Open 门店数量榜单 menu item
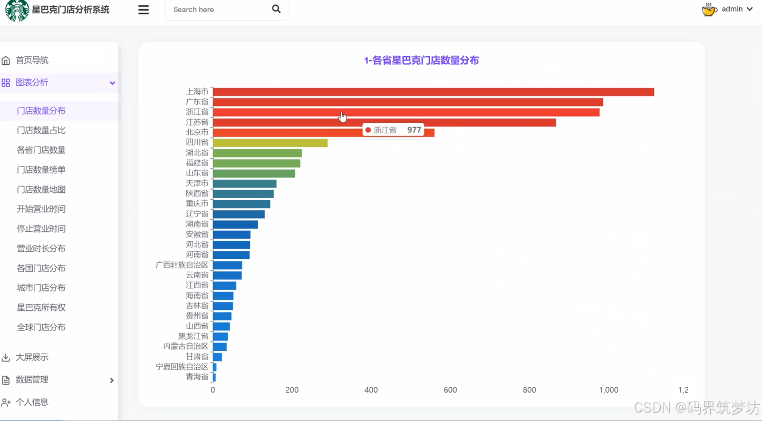 pyautogui.click(x=41, y=170)
